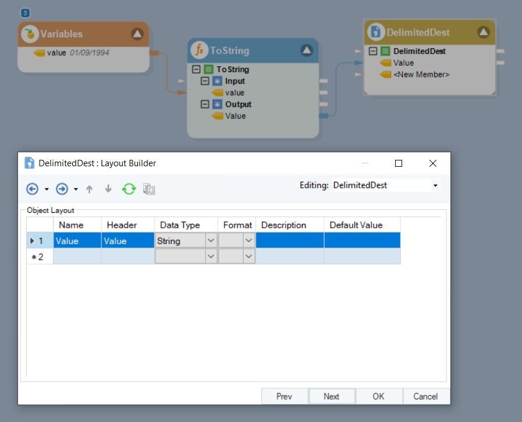Select the <New Member> item in DelimitedDest
The height and width of the screenshot is (422, 522).
tap(421, 74)
